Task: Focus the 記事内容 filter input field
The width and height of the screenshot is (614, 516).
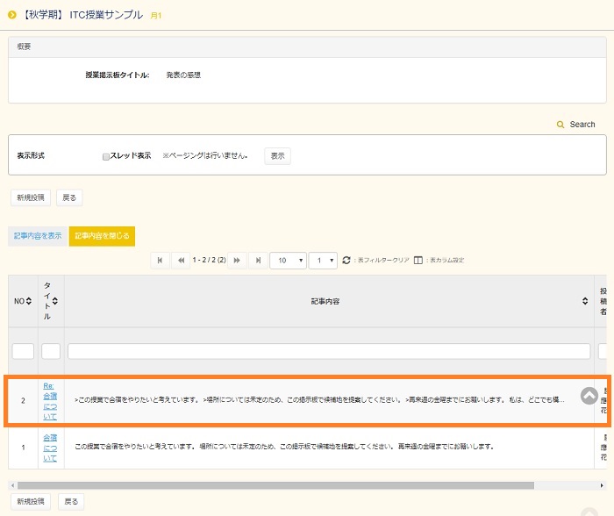Action: tap(329, 351)
